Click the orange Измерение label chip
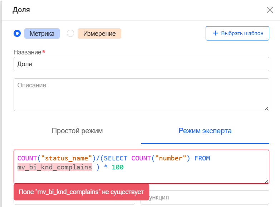280x207 pixels. click(99, 34)
